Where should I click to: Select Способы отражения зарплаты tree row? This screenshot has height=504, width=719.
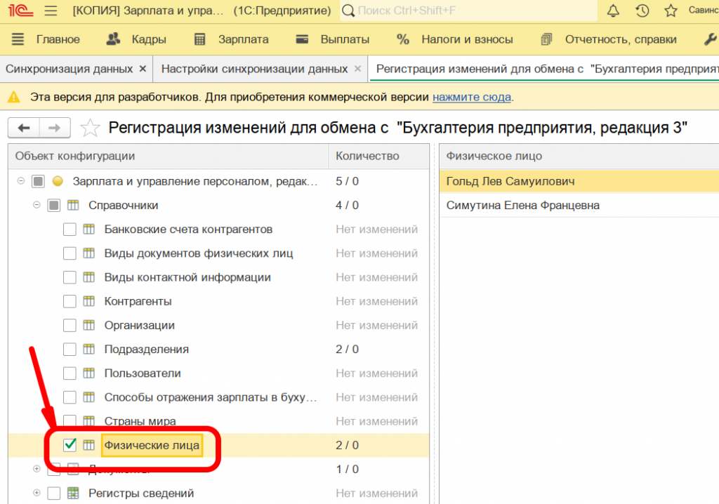219,397
